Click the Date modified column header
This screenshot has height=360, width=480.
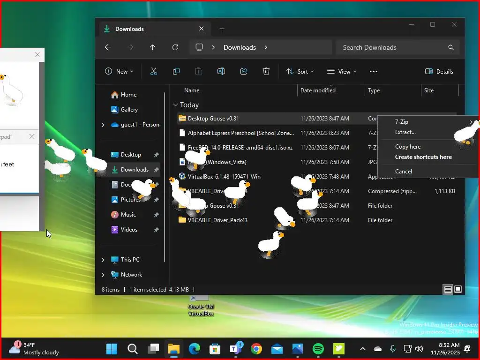(318, 90)
